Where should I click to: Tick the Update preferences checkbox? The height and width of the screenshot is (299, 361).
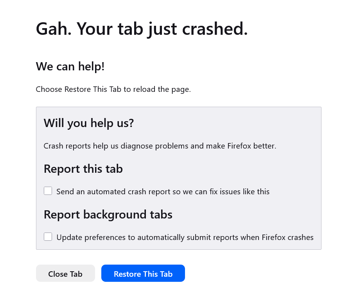(x=48, y=237)
